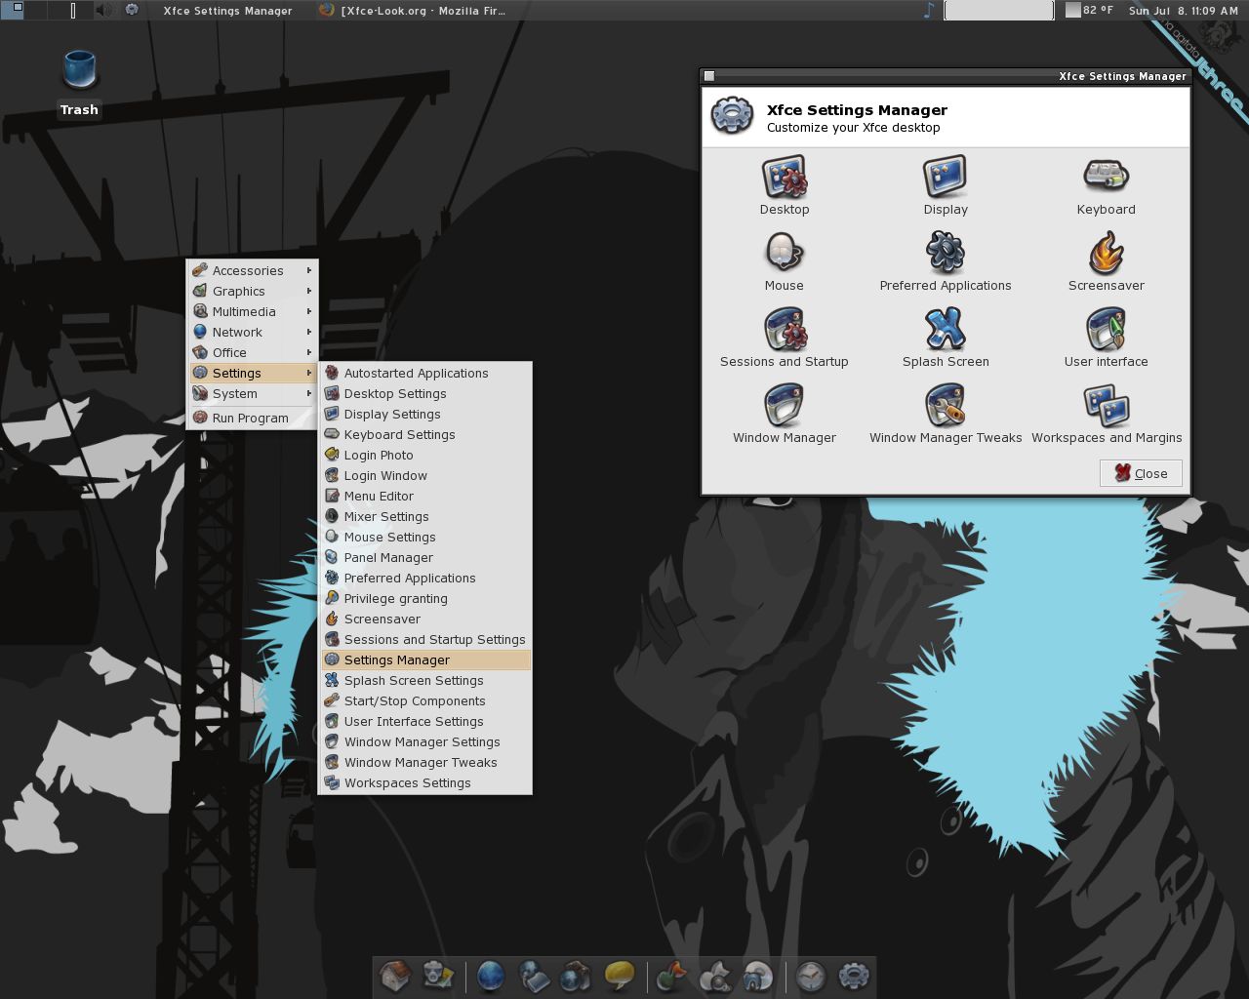Open Menu Editor from the submenu
The width and height of the screenshot is (1249, 999).
click(425, 496)
